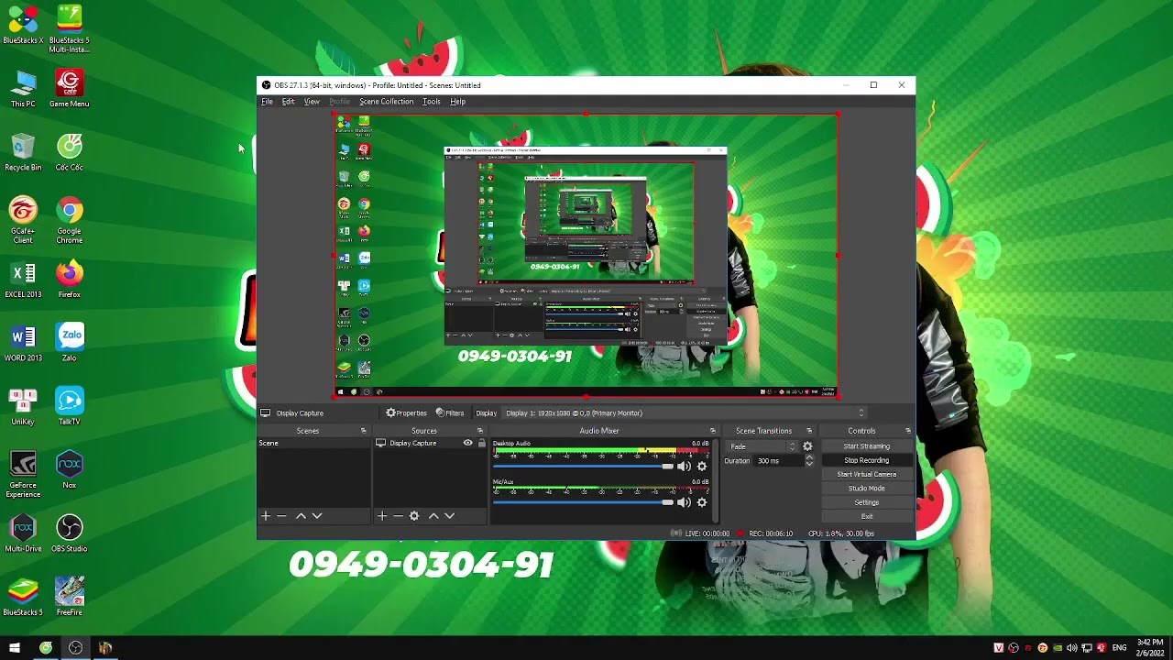The image size is (1173, 660).
Task: Open BlueStacks X desktop shortcut
Action: click(x=23, y=25)
